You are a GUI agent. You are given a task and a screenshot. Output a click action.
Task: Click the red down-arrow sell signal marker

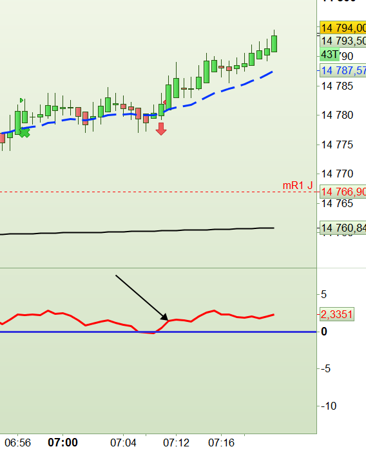point(161,129)
